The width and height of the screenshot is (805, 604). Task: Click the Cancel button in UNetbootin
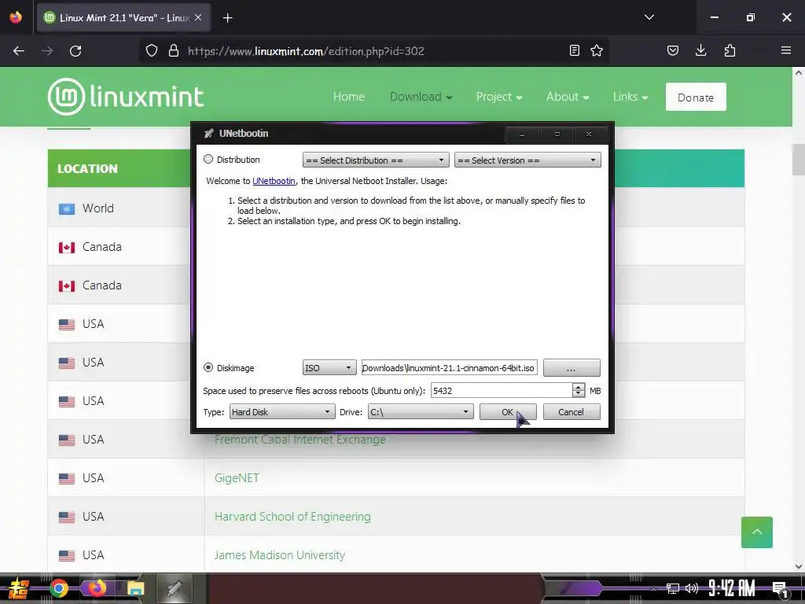(571, 412)
